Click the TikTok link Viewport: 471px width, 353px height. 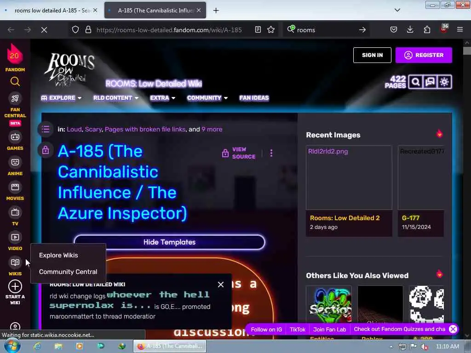pos(298,329)
